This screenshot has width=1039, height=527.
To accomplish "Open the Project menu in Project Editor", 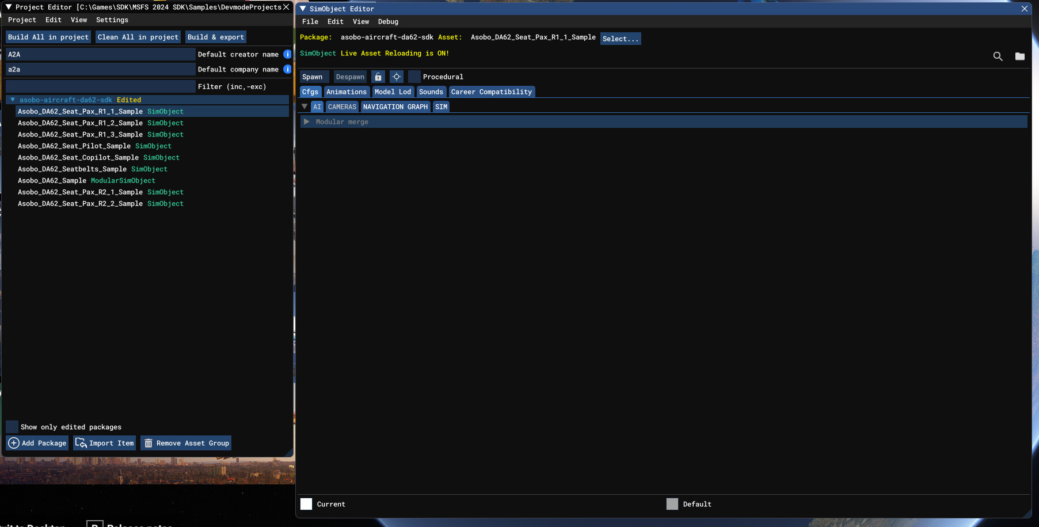I will pyautogui.click(x=22, y=20).
